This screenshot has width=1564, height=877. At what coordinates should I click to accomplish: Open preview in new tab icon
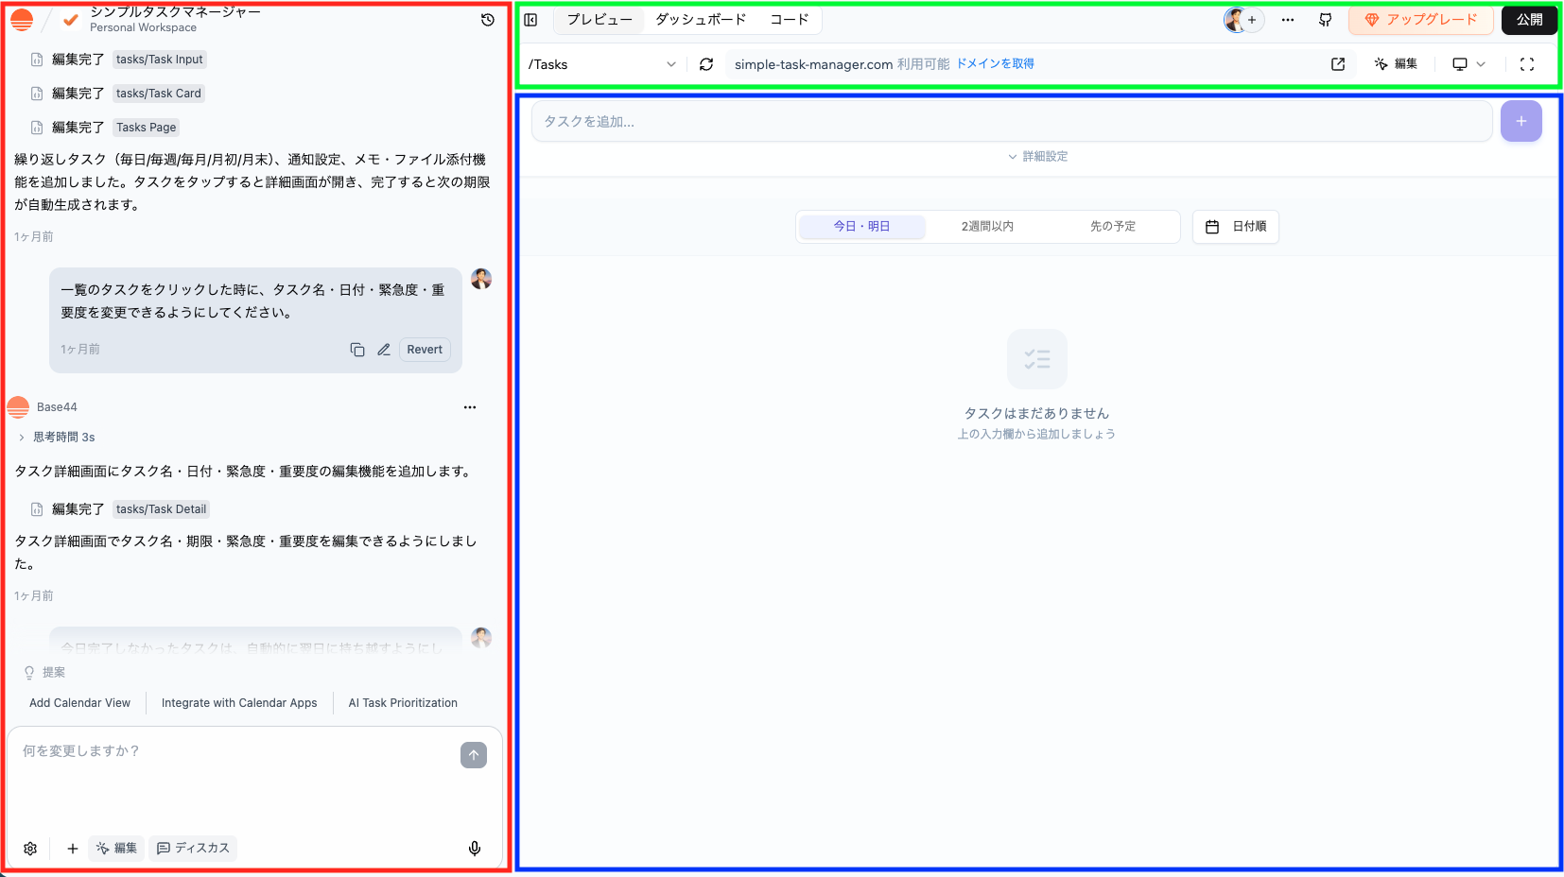point(1338,64)
